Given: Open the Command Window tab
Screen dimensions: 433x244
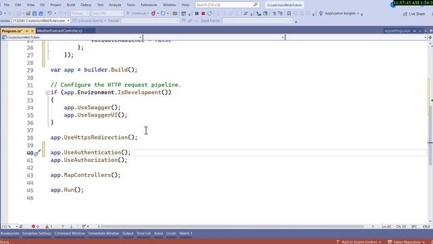Looking at the screenshot, I should (70, 233).
